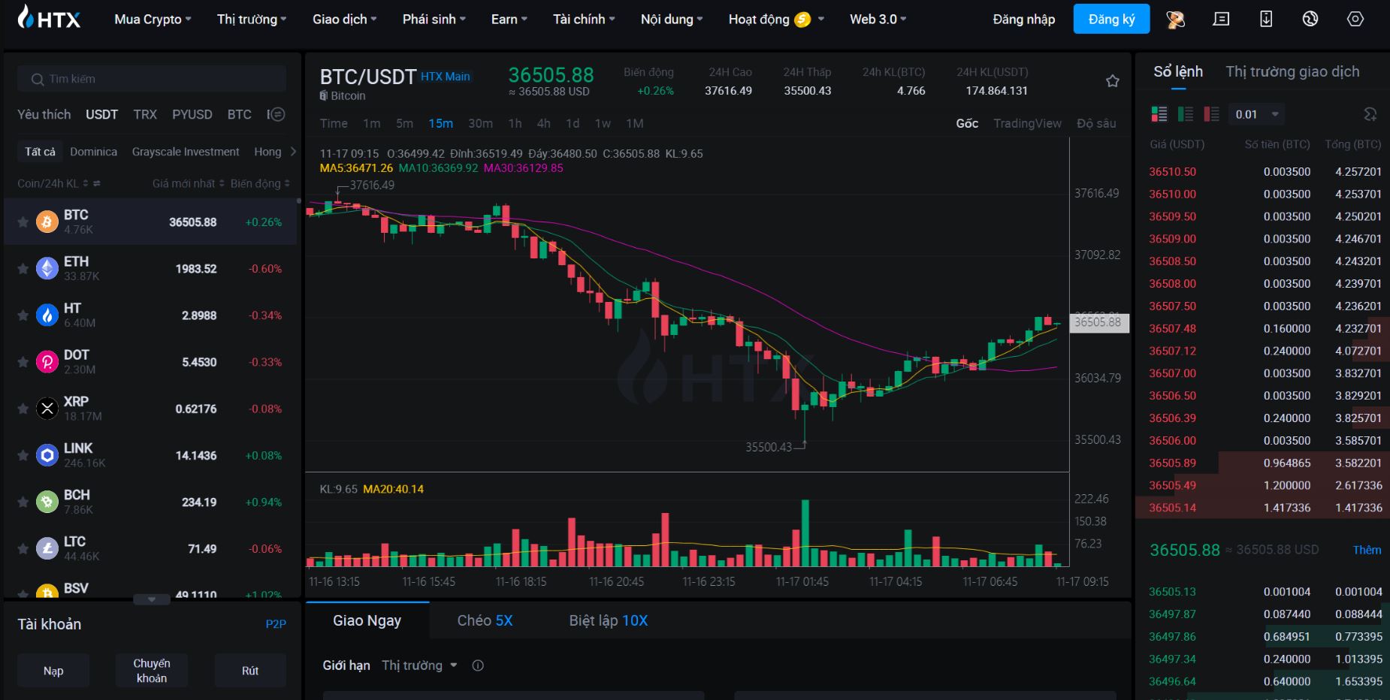Switch to Thị trường giao dịch tab
The width and height of the screenshot is (1390, 700).
(x=1292, y=71)
